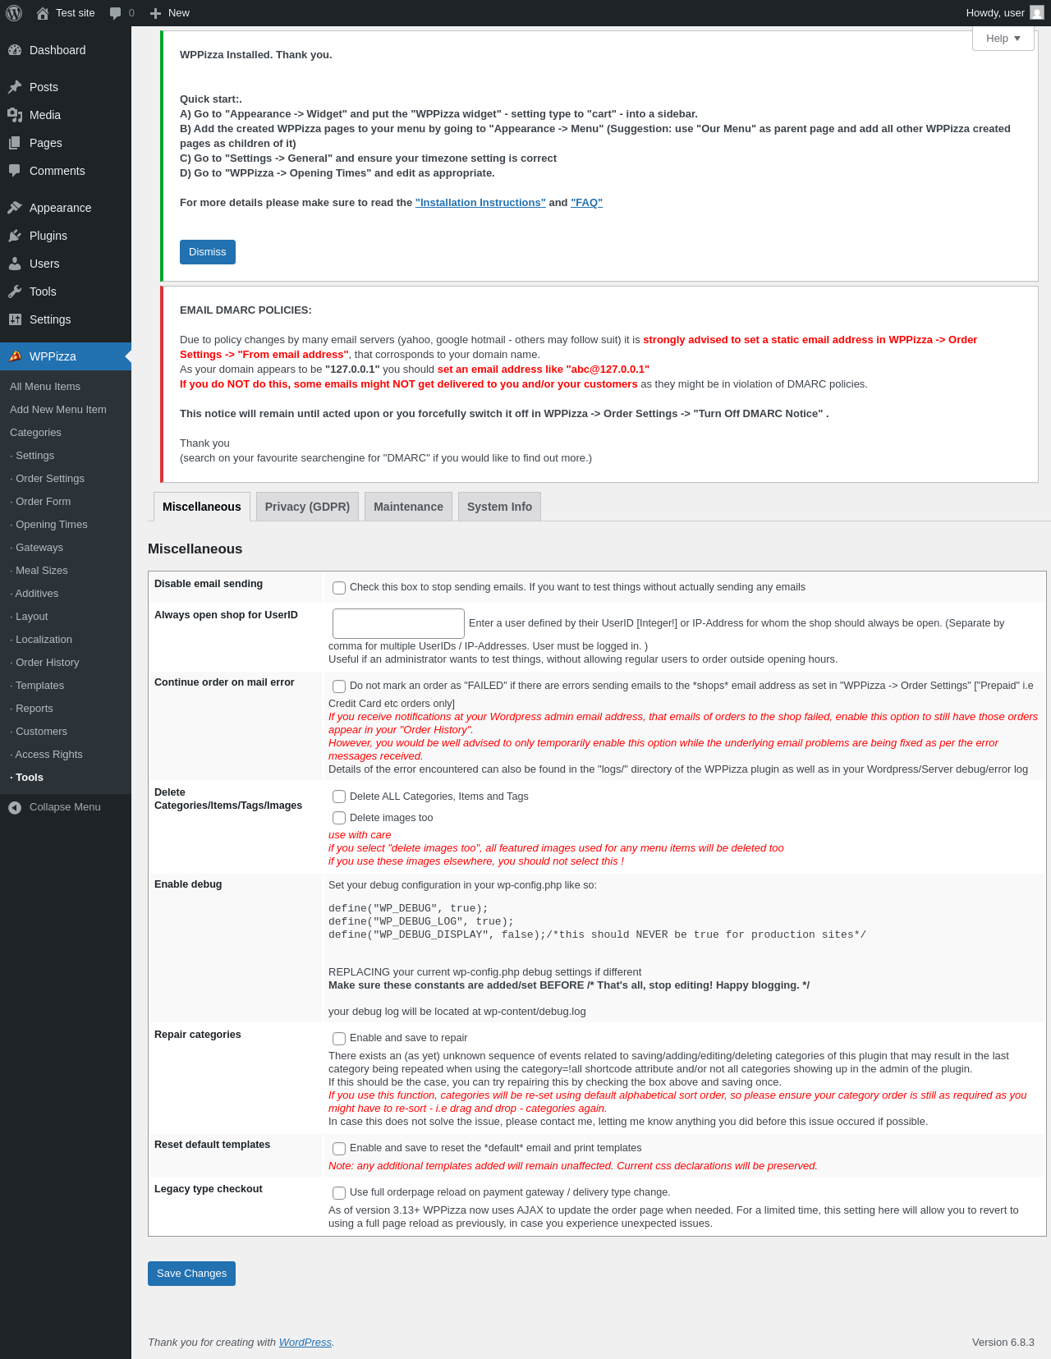The width and height of the screenshot is (1051, 1359).
Task: Select the Posts pushpin icon
Action: coord(15,87)
